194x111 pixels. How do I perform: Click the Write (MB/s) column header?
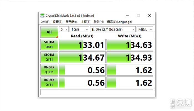coord(129,36)
